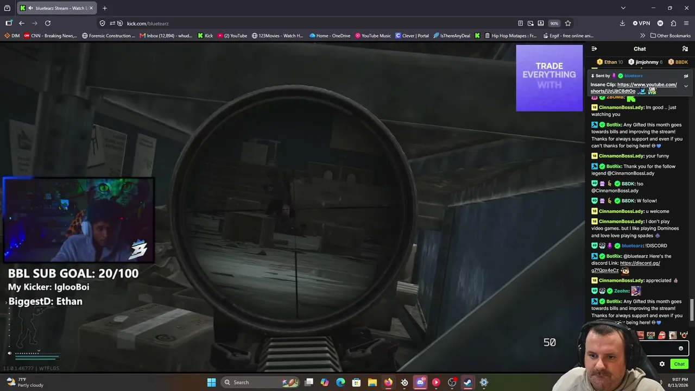The image size is (695, 391).
Task: Open picture-in-picture icon in address bar
Action: 530,23
